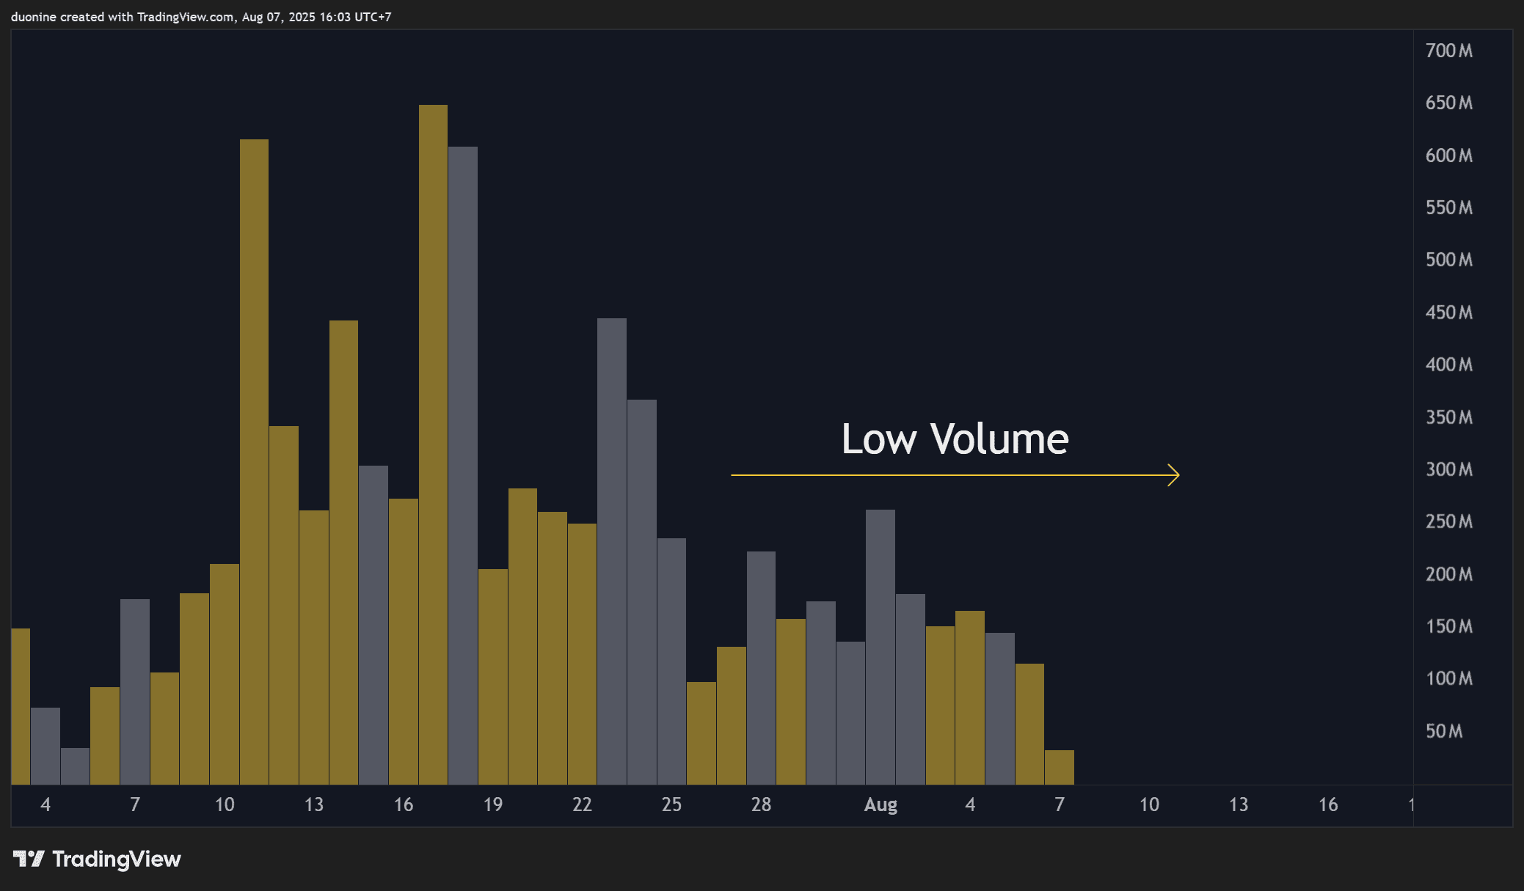Viewport: 1524px width, 891px height.
Task: Click the 16 date label left of 19
Action: (404, 804)
